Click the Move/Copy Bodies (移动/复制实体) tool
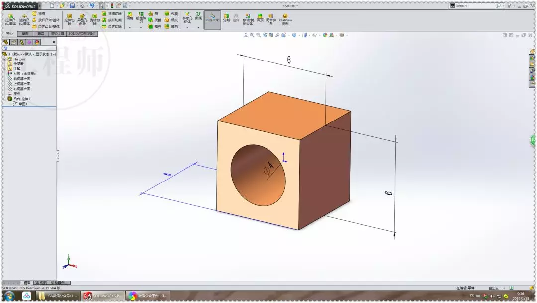The image size is (537, 303). coord(248,19)
